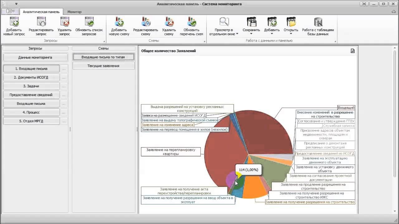
Task: Click the ellipsis button beside 2. Документы ИСОГД
Action: coord(64,77)
